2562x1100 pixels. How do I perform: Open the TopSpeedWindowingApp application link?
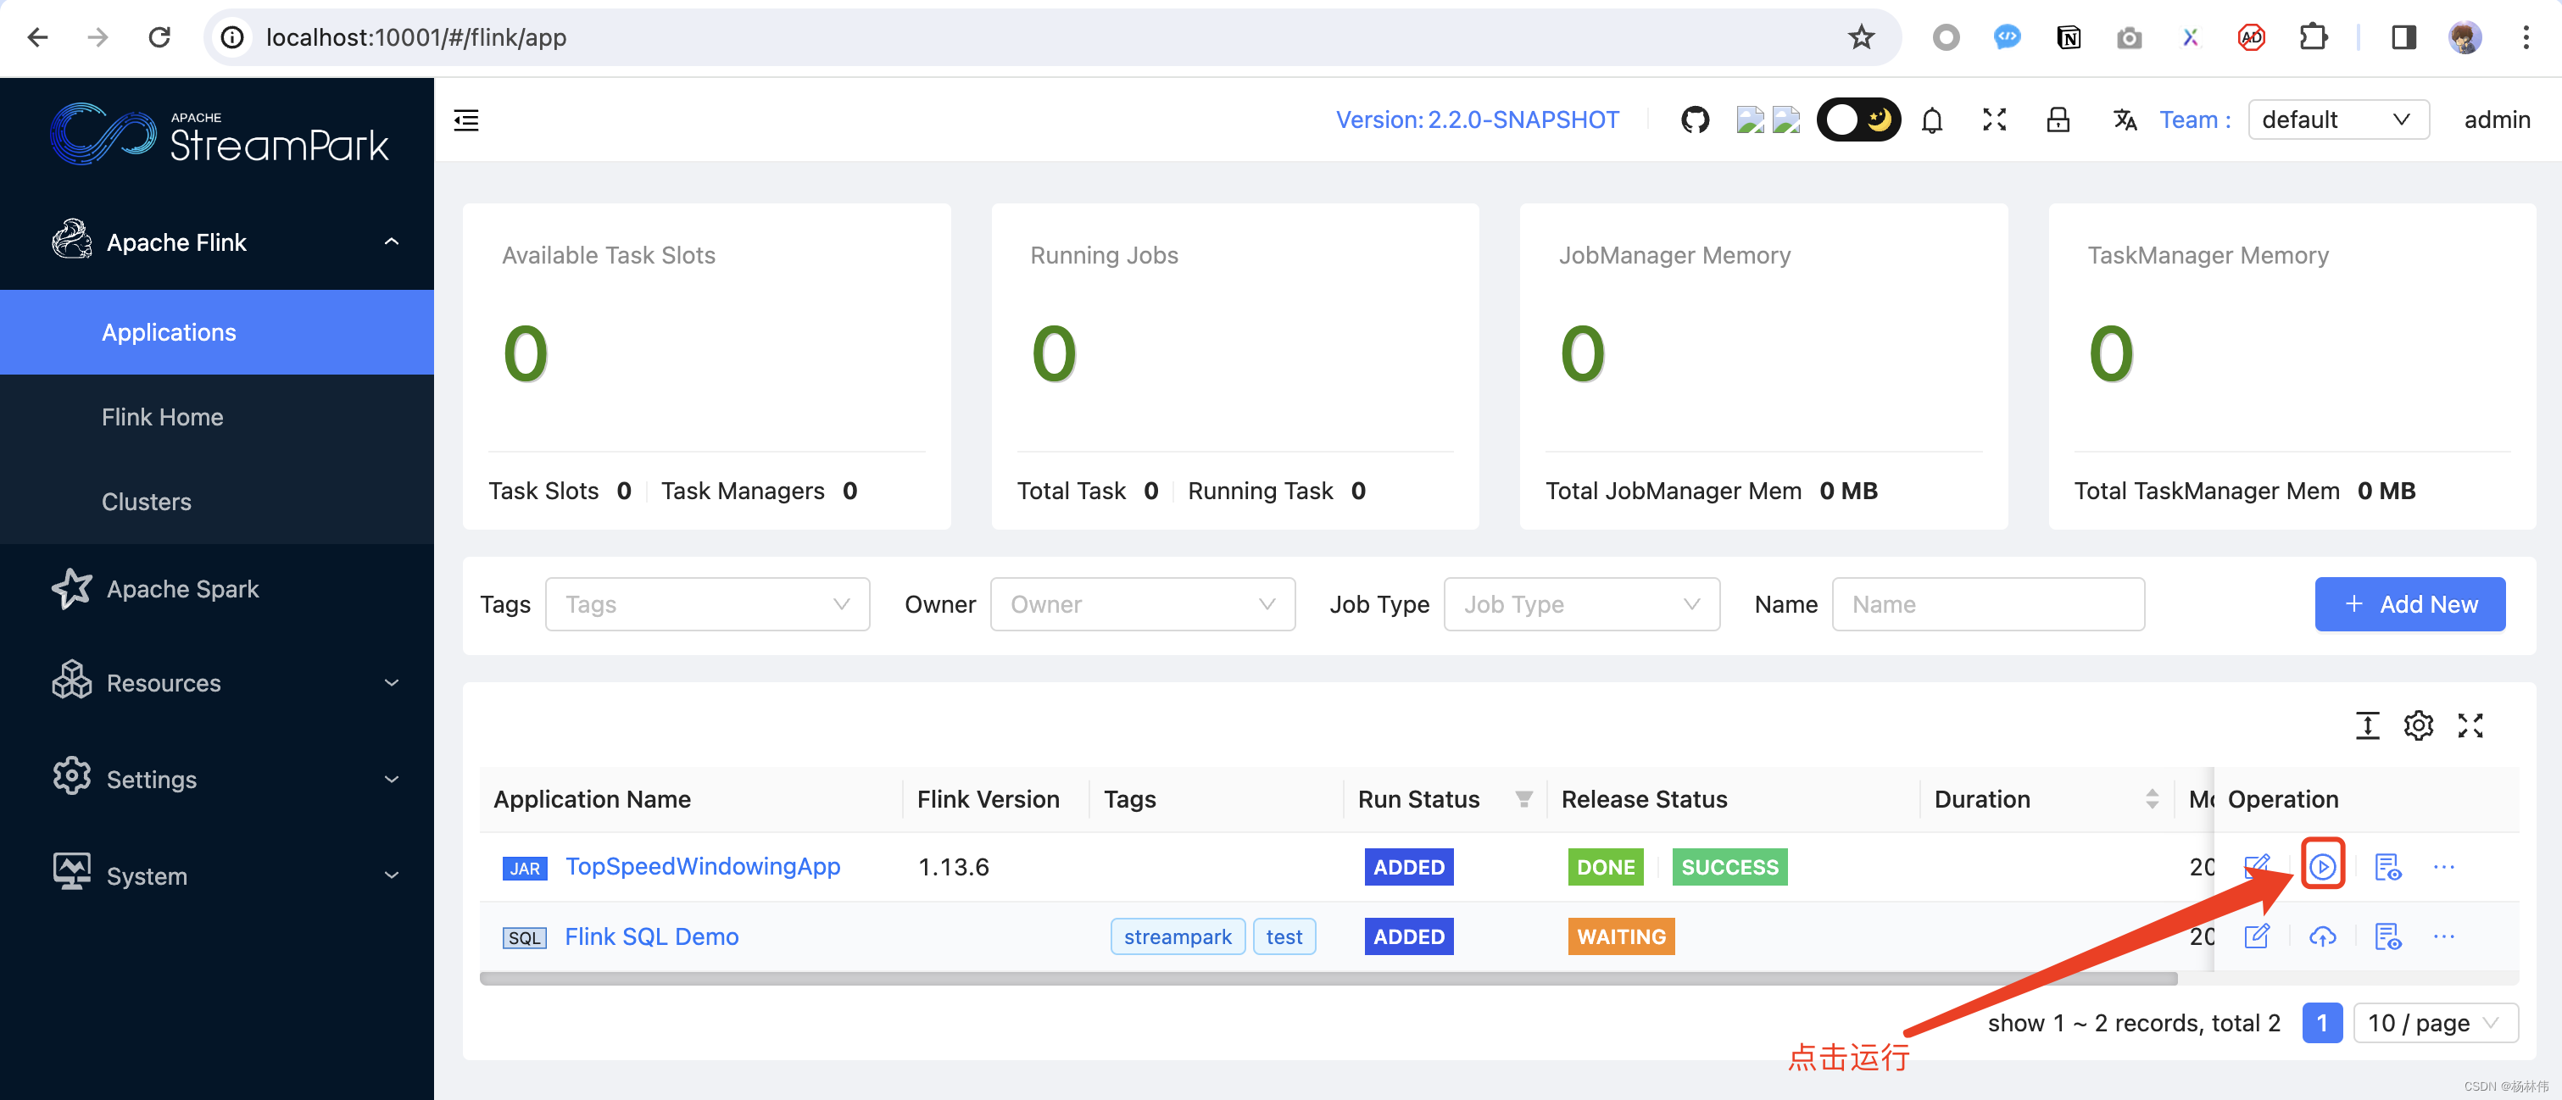pos(702,866)
